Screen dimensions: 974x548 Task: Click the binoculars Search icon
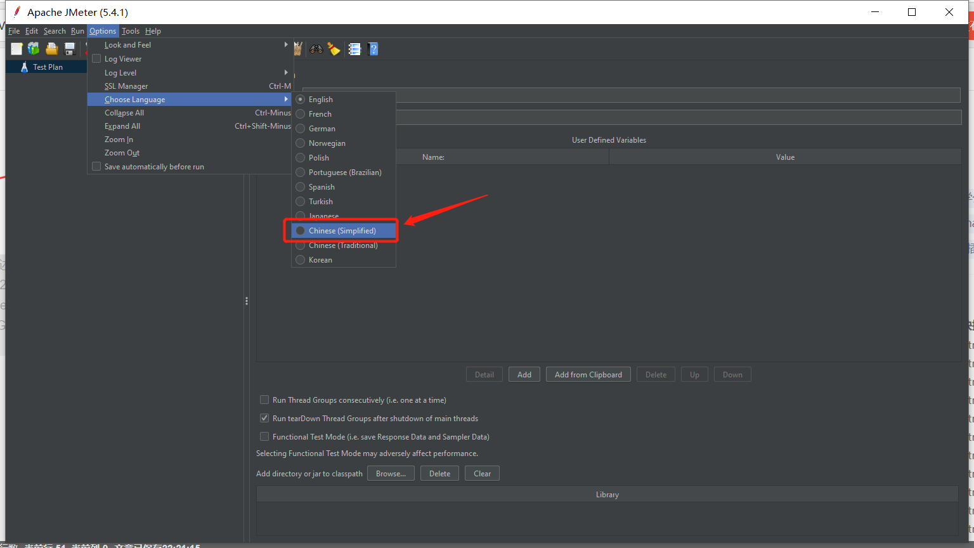[316, 49]
